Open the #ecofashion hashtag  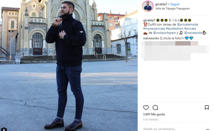174,29
